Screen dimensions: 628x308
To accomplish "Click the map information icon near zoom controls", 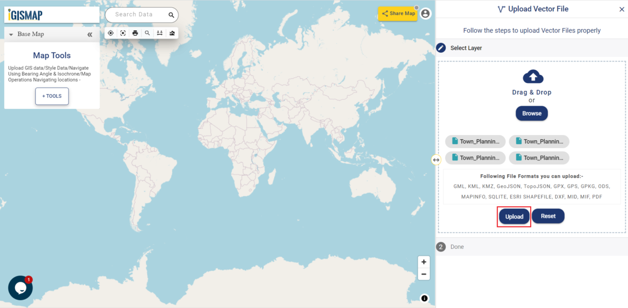I will 423,299.
